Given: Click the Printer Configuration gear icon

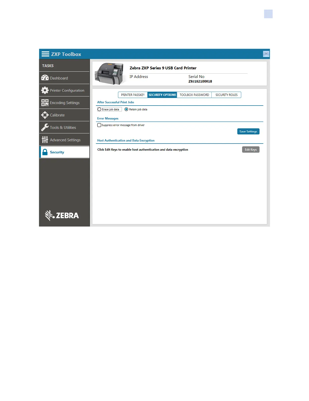Looking at the screenshot, I should click(x=45, y=90).
